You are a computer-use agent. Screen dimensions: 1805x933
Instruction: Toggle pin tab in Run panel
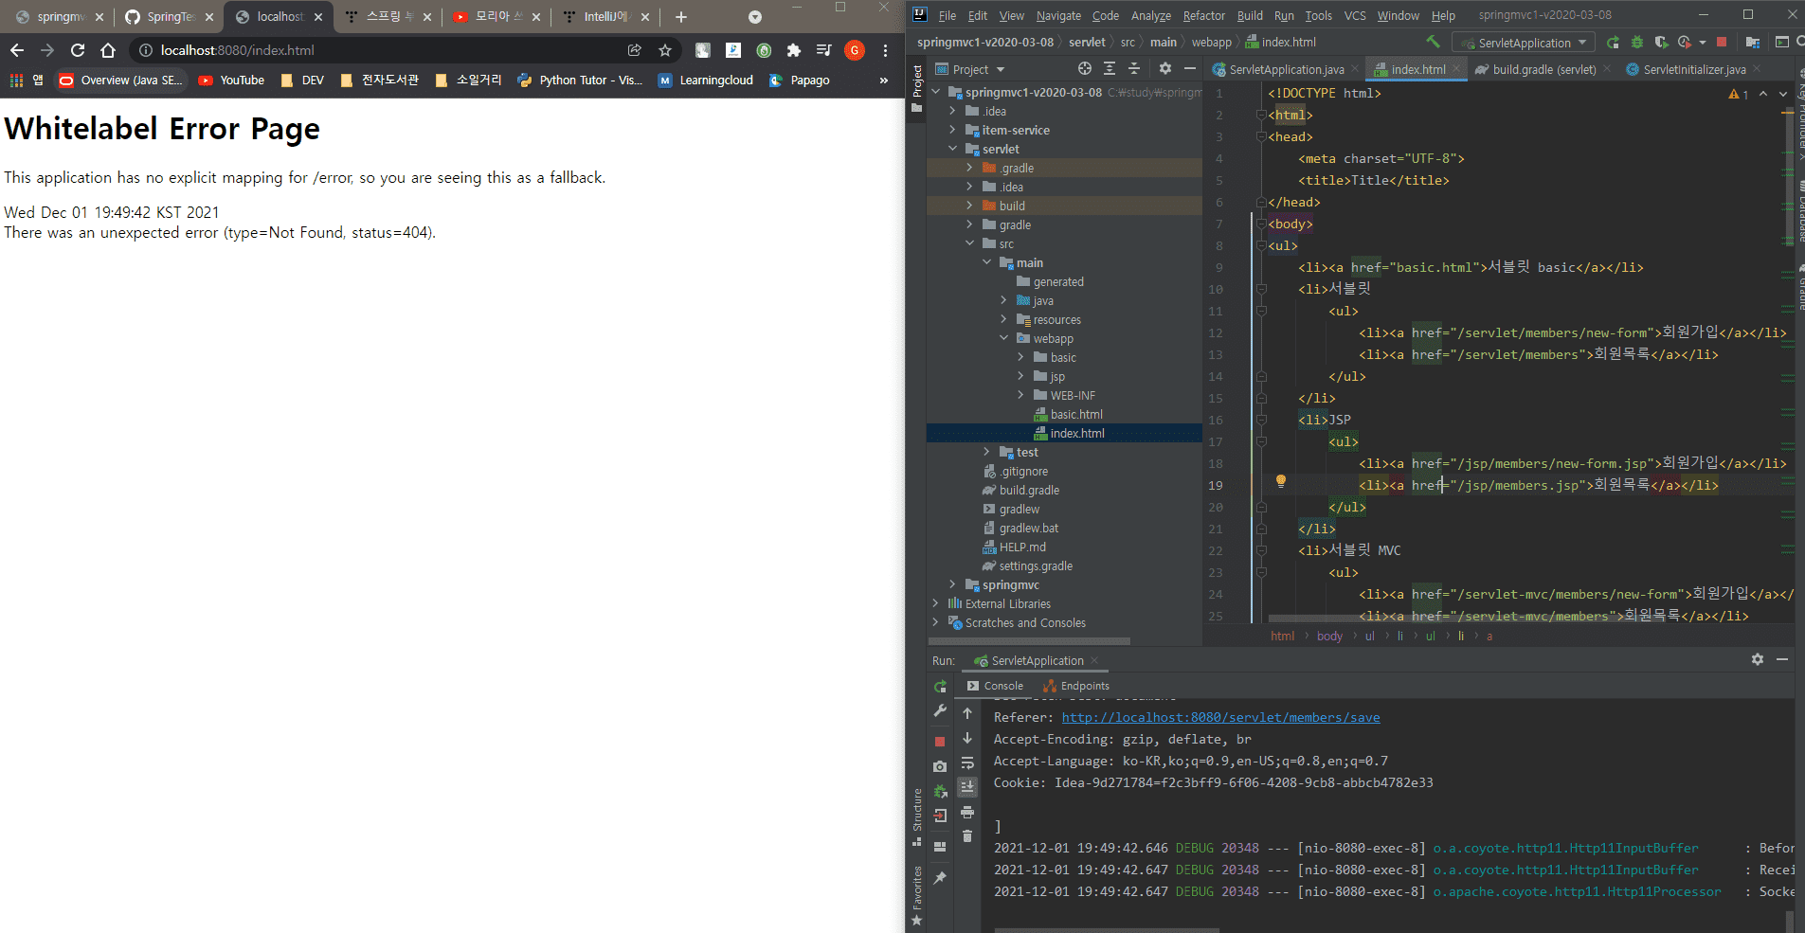tap(940, 878)
